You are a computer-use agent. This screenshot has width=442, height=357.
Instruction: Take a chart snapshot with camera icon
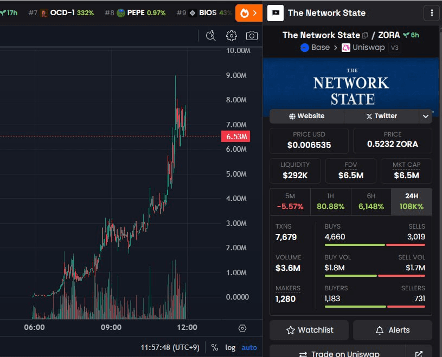252,36
